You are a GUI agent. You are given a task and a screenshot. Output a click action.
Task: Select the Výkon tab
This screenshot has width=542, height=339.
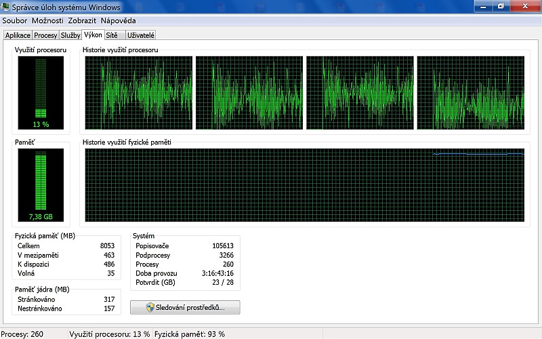(x=93, y=35)
